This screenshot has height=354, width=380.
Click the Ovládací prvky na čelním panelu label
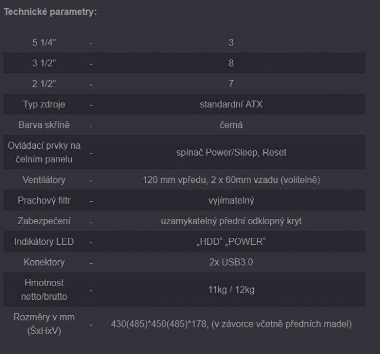[x=44, y=152]
